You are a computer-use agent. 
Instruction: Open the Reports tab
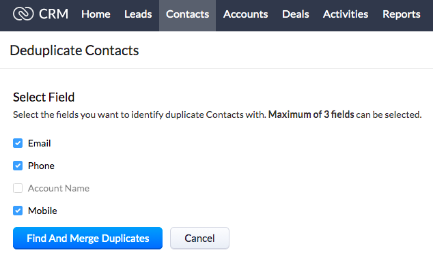pos(402,14)
